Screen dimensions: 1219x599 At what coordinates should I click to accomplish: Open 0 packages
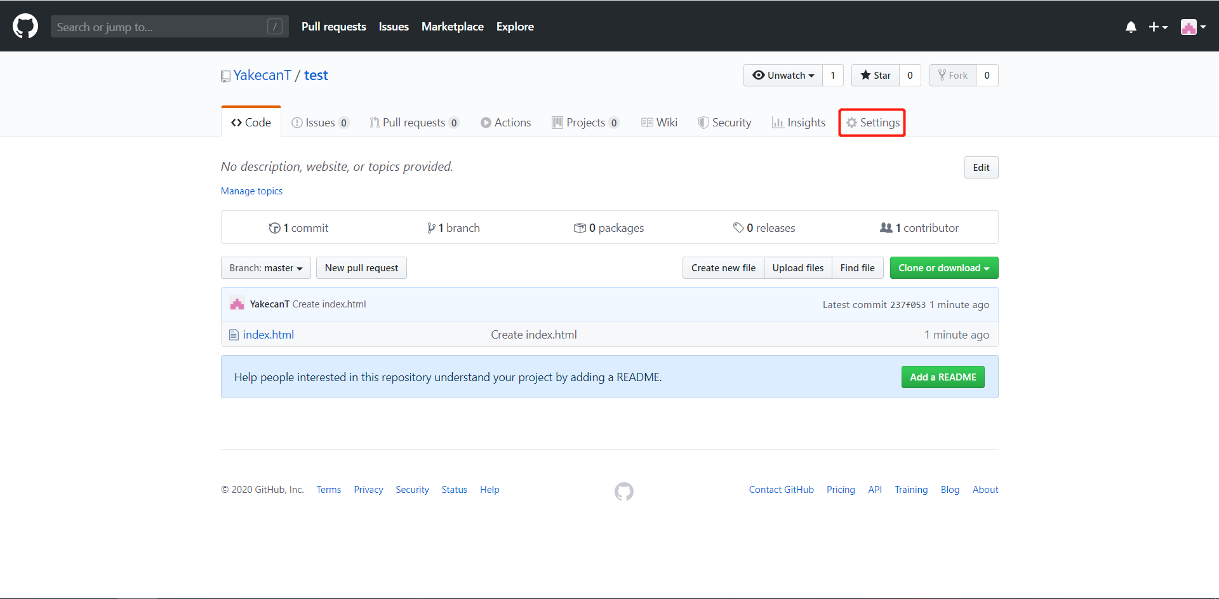609,228
